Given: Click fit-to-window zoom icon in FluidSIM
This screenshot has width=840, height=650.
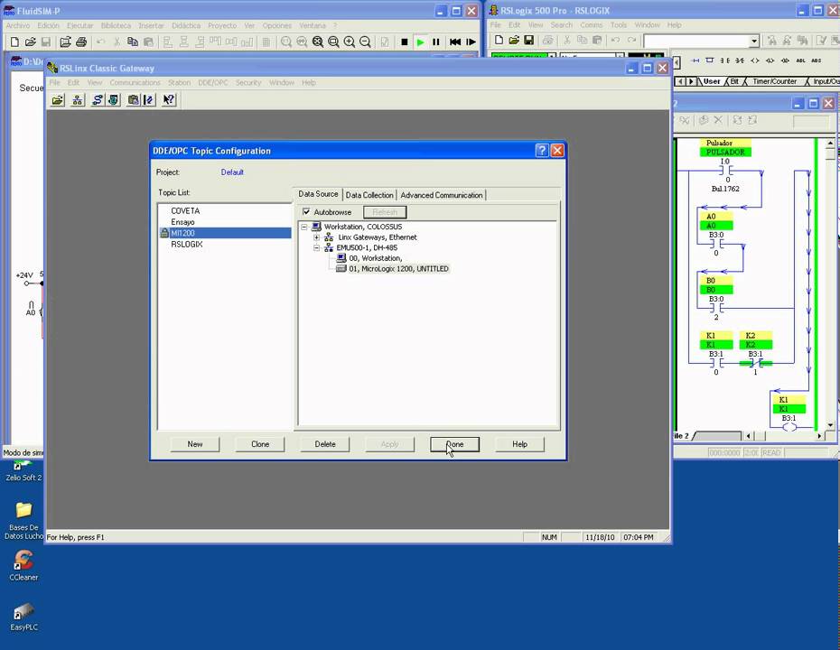Looking at the screenshot, I should pos(318,42).
